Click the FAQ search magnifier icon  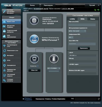tap(99, 99)
